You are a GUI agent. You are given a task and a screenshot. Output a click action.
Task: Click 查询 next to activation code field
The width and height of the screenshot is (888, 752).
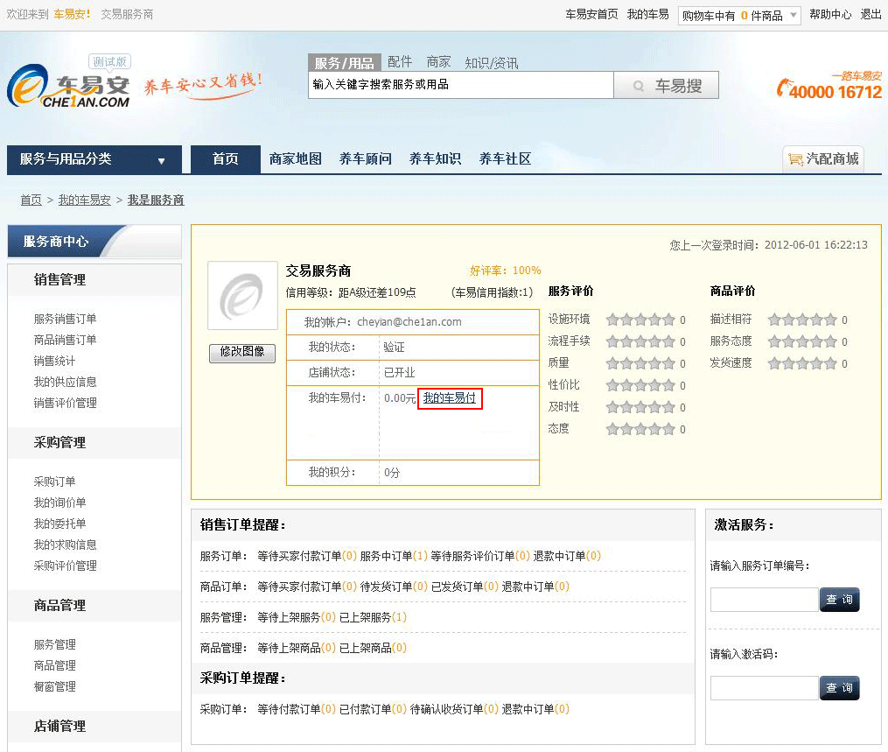(839, 688)
